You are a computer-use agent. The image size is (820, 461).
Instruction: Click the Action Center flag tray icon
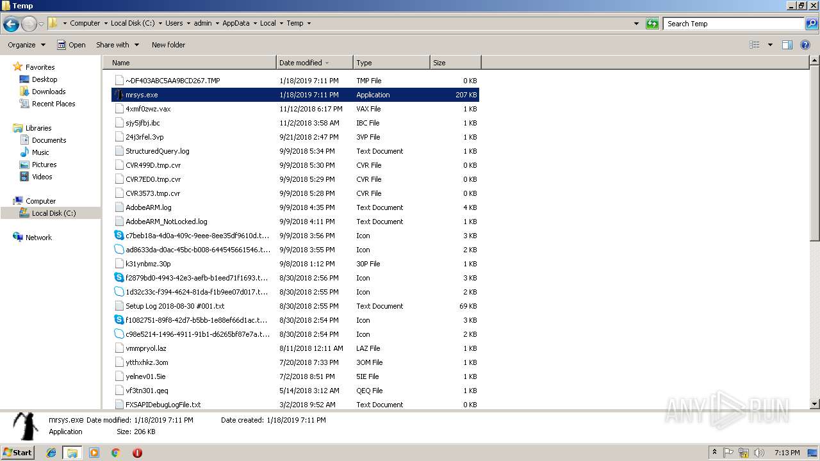[x=729, y=453]
